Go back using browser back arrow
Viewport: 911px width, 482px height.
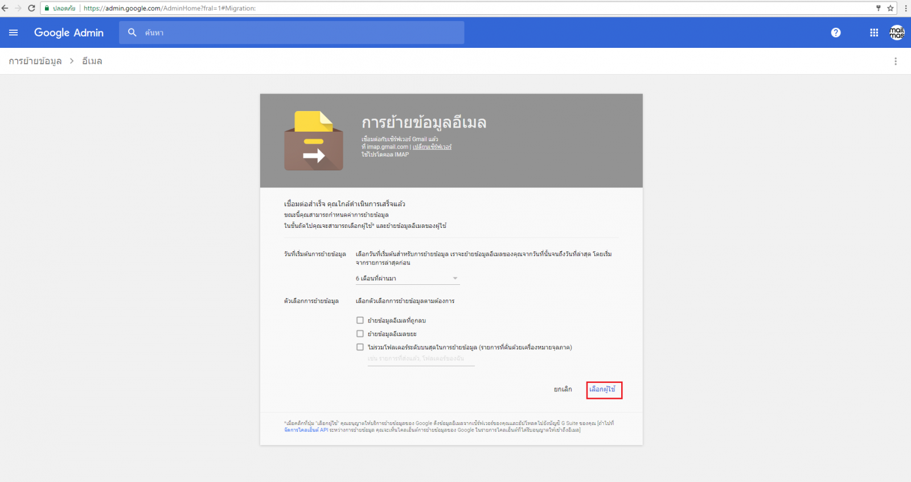[5, 8]
